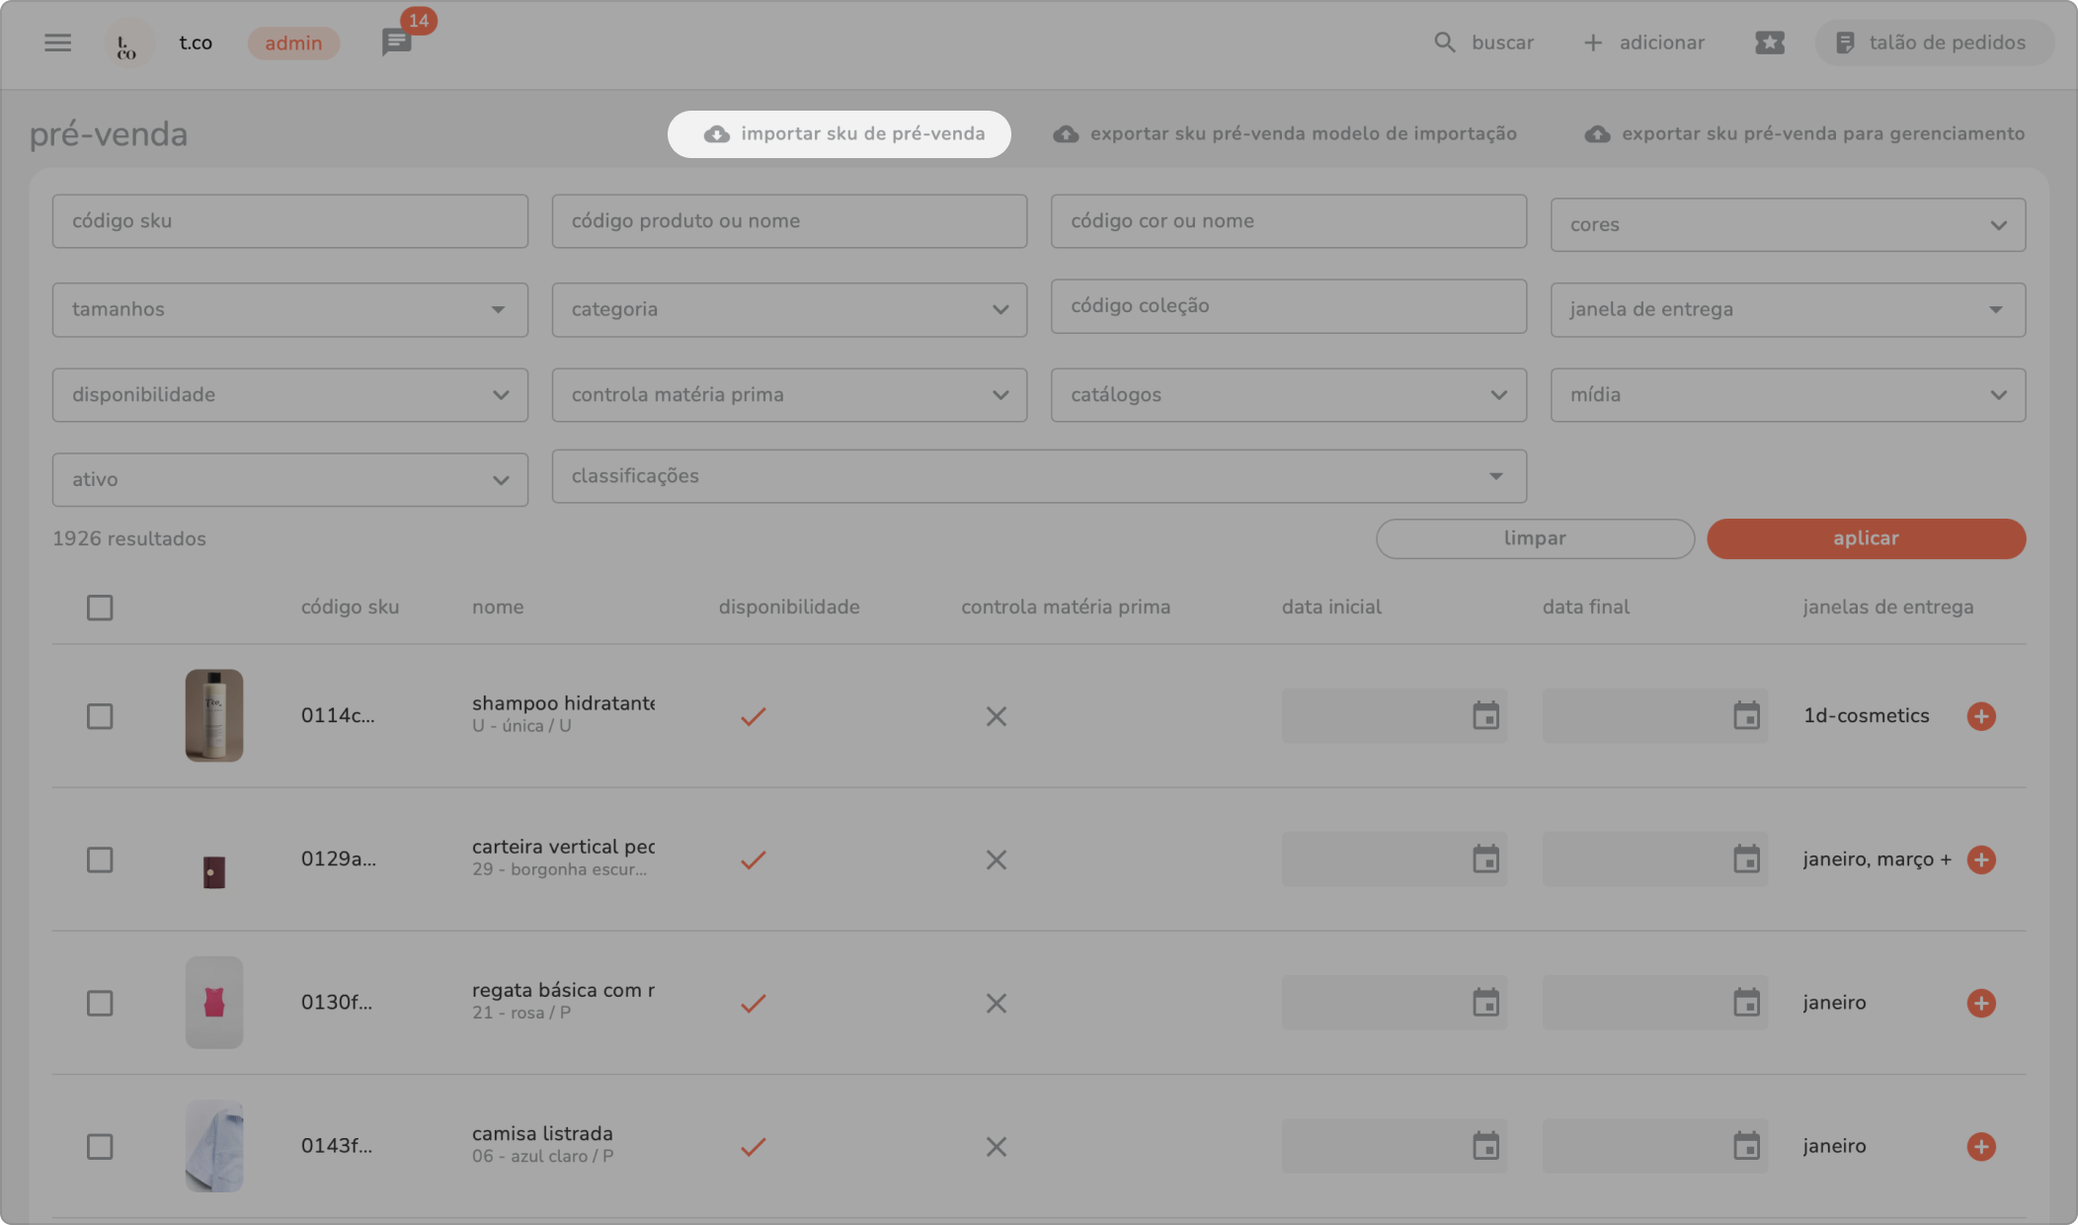This screenshot has width=2078, height=1225.
Task: Open calendar for shampoo hidratante data inicial
Action: click(1485, 716)
